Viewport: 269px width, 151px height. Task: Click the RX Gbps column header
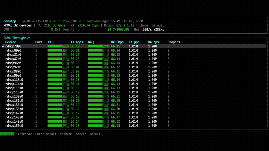click(117, 42)
